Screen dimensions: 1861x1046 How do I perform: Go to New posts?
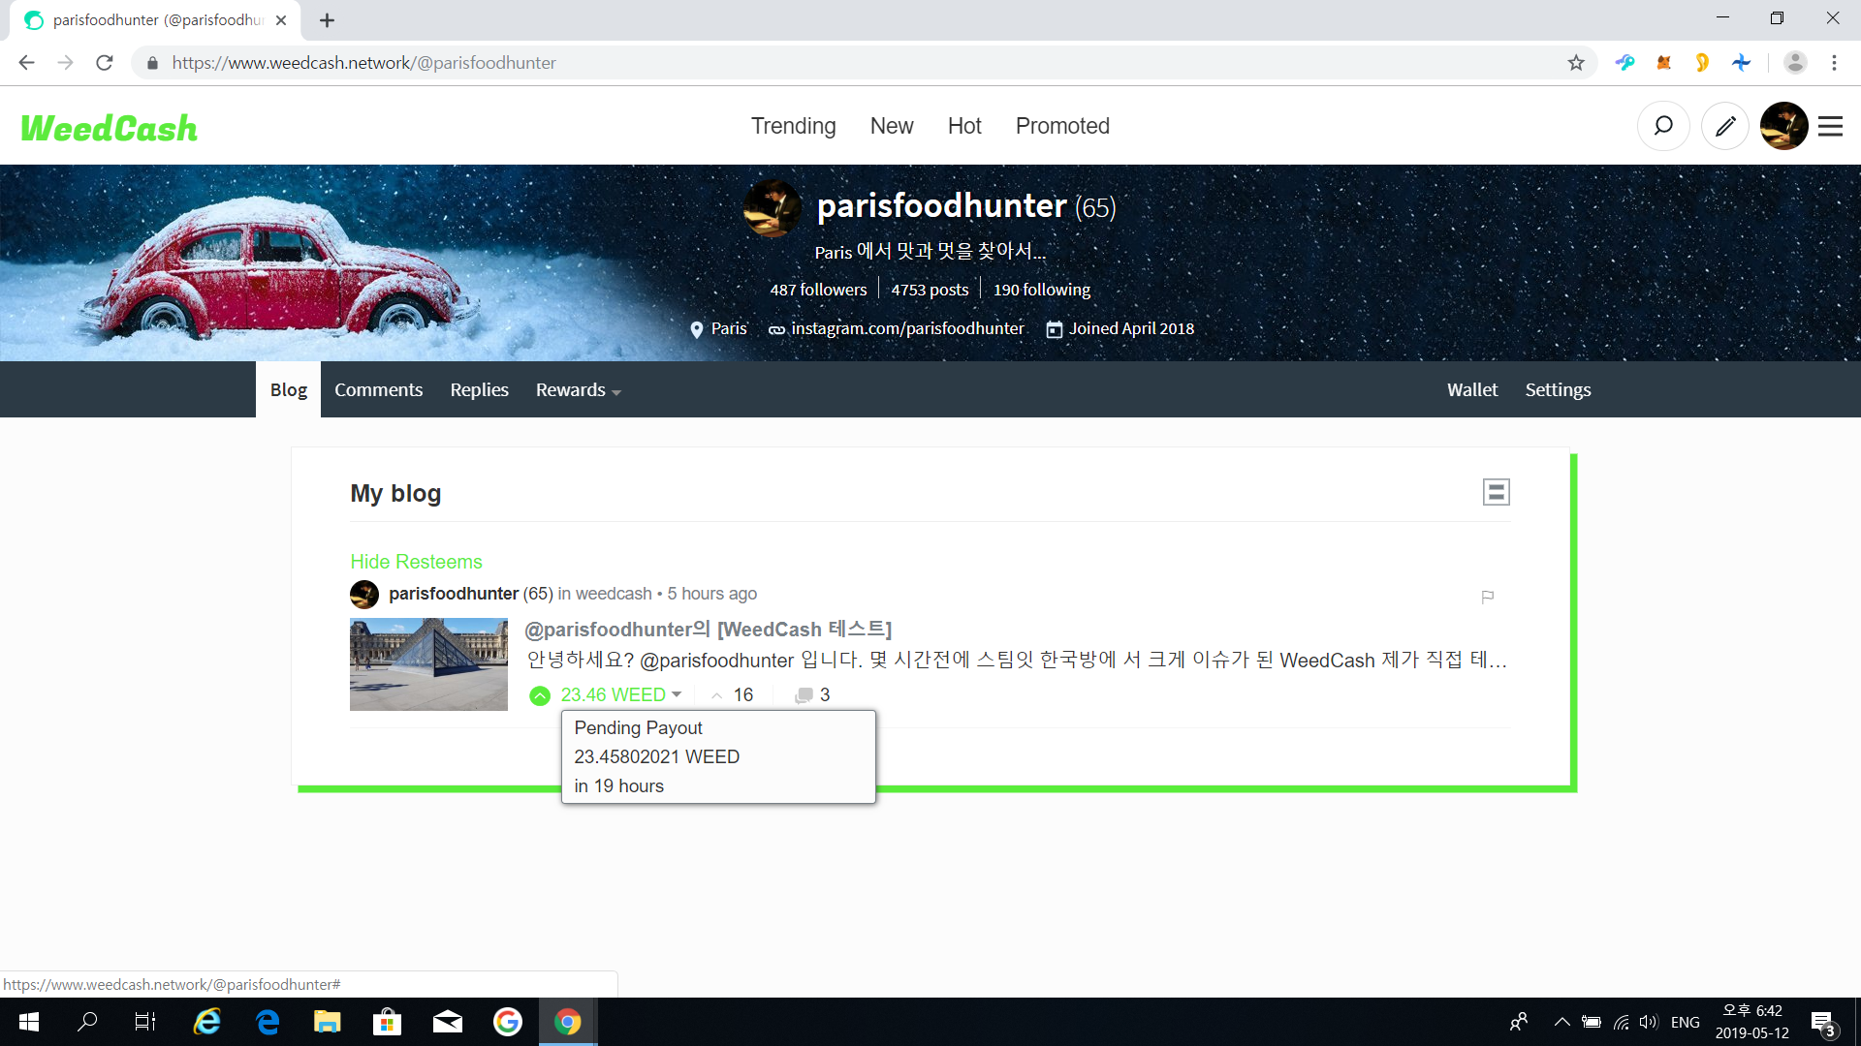point(892,126)
